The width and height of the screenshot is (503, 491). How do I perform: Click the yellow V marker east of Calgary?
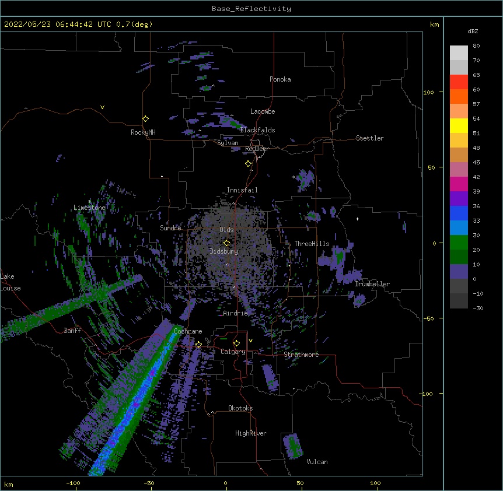(x=250, y=341)
